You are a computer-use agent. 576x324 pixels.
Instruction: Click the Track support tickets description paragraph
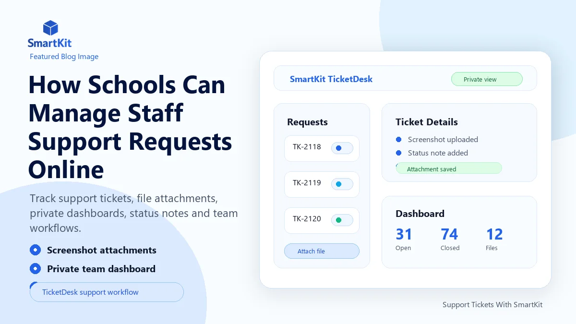(x=134, y=213)
